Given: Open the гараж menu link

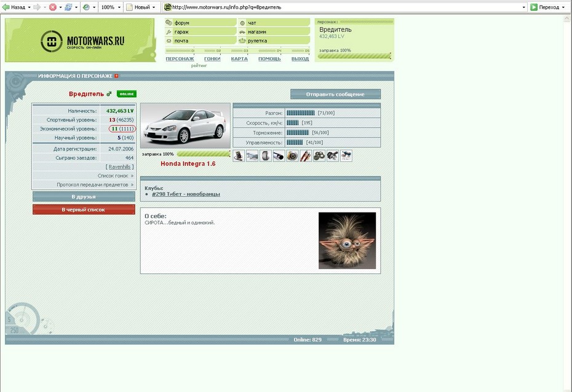Looking at the screenshot, I should 181,32.
